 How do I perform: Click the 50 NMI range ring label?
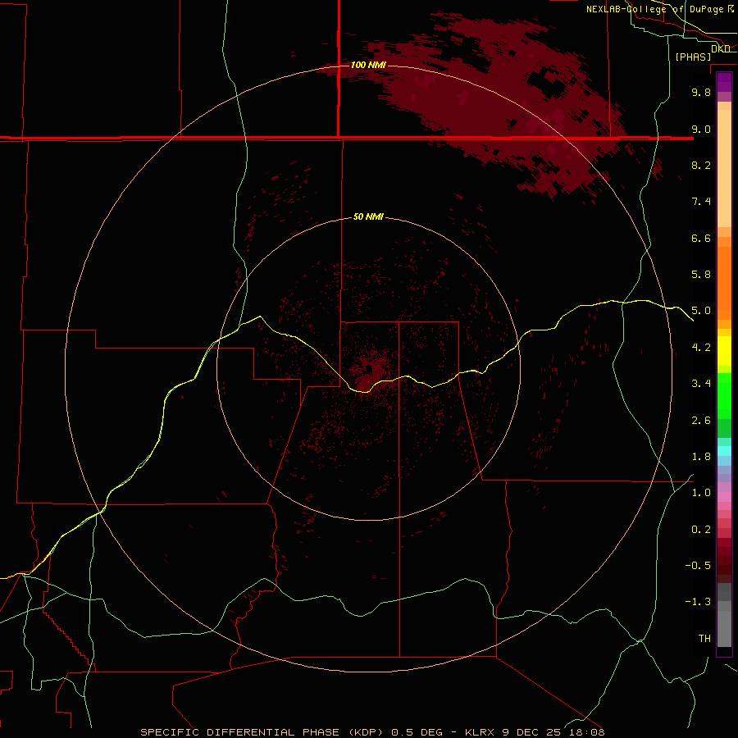coord(368,217)
